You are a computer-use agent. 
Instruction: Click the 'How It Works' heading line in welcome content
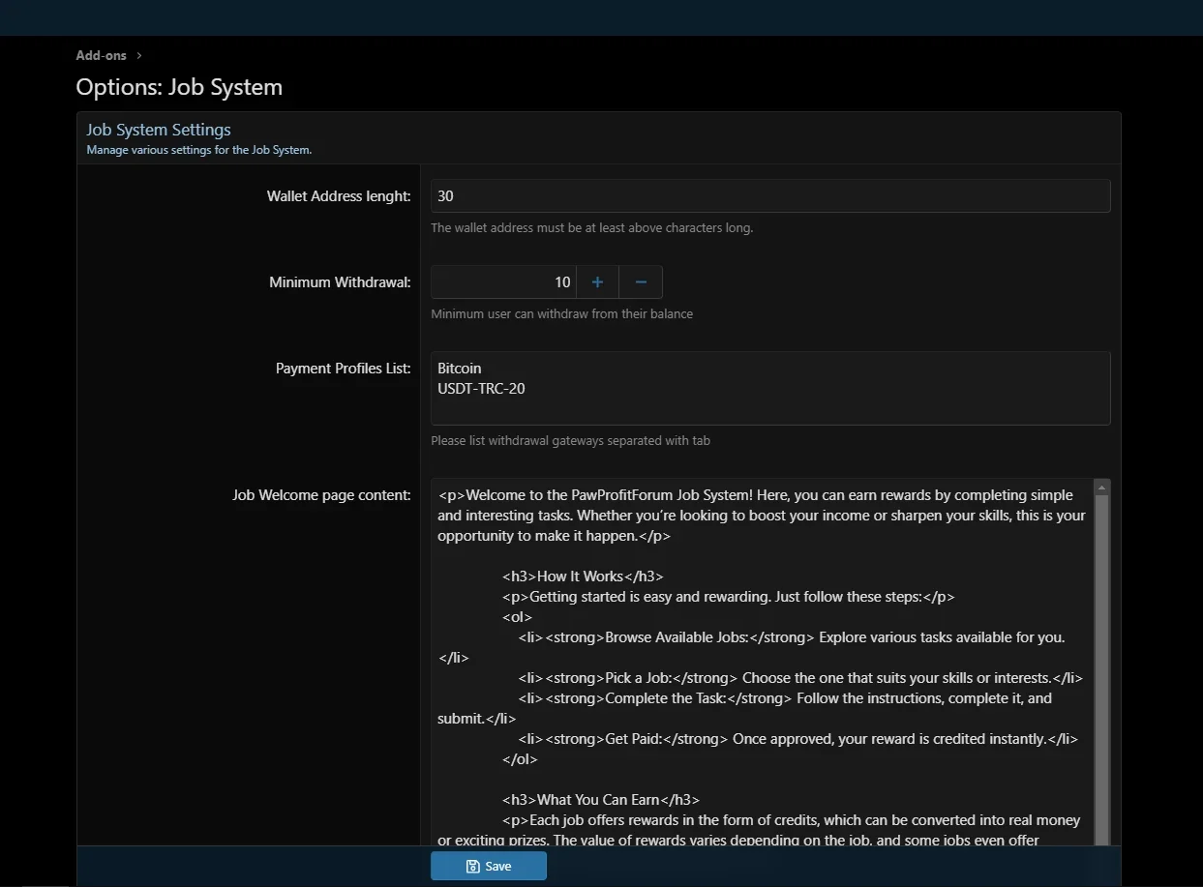[583, 577]
